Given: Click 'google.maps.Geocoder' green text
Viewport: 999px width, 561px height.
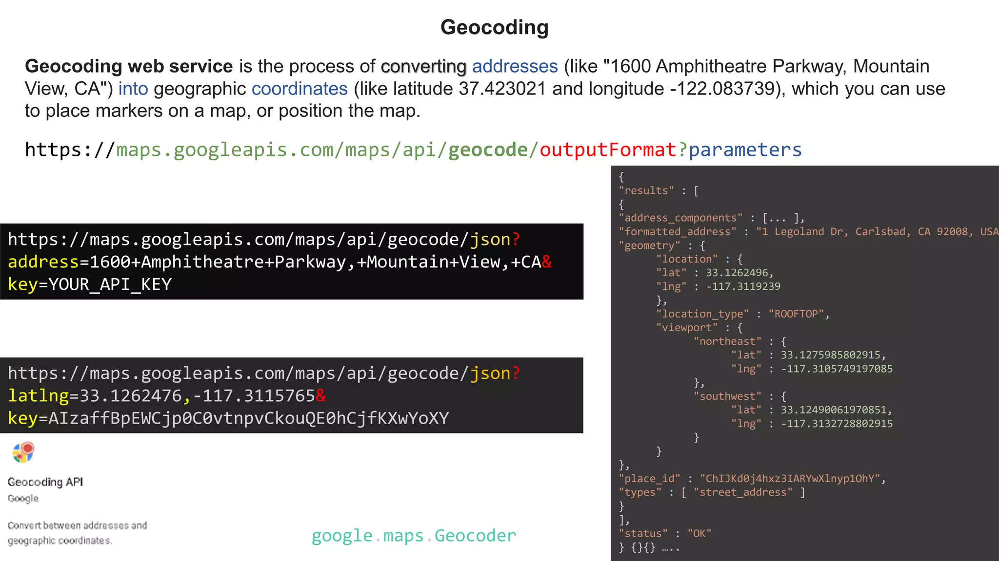Looking at the screenshot, I should click(414, 536).
